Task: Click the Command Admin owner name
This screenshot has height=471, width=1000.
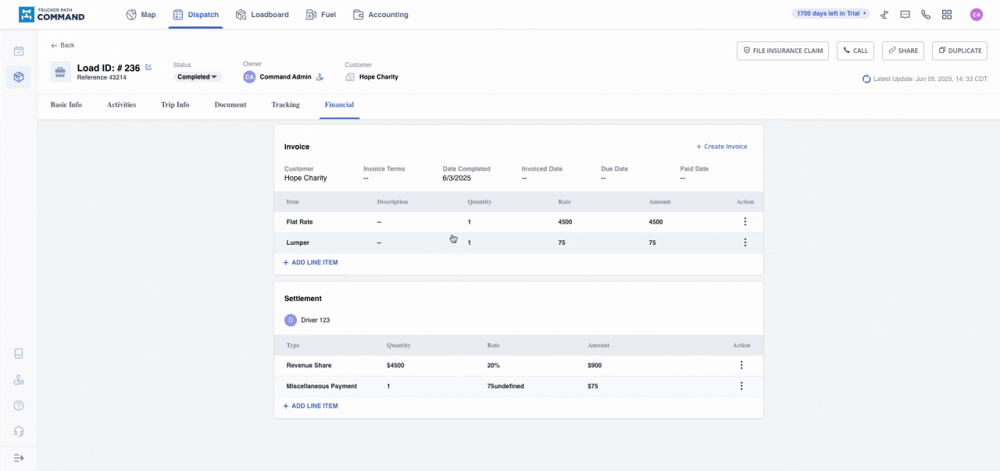Action: 285,77
